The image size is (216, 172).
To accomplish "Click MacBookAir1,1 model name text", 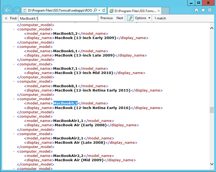I will (x=68, y=121).
